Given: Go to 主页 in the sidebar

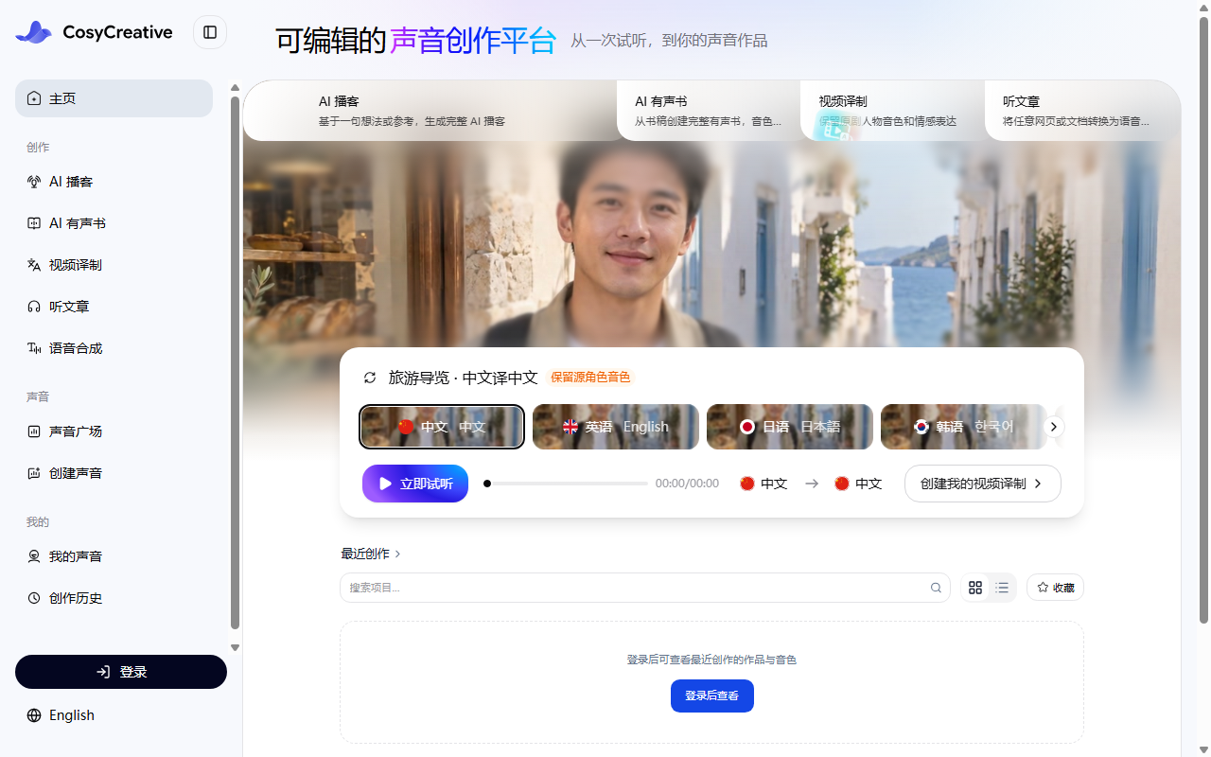Looking at the screenshot, I should tap(114, 98).
